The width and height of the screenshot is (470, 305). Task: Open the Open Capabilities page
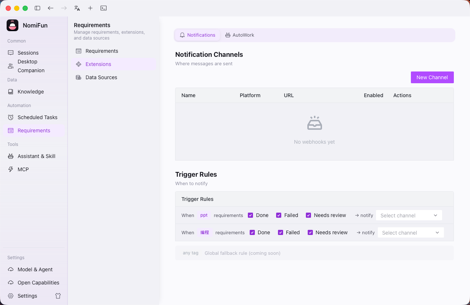point(34,283)
